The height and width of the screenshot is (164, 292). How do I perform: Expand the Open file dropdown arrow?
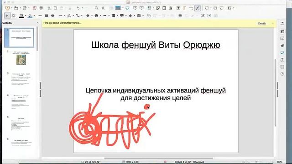point(20,8)
